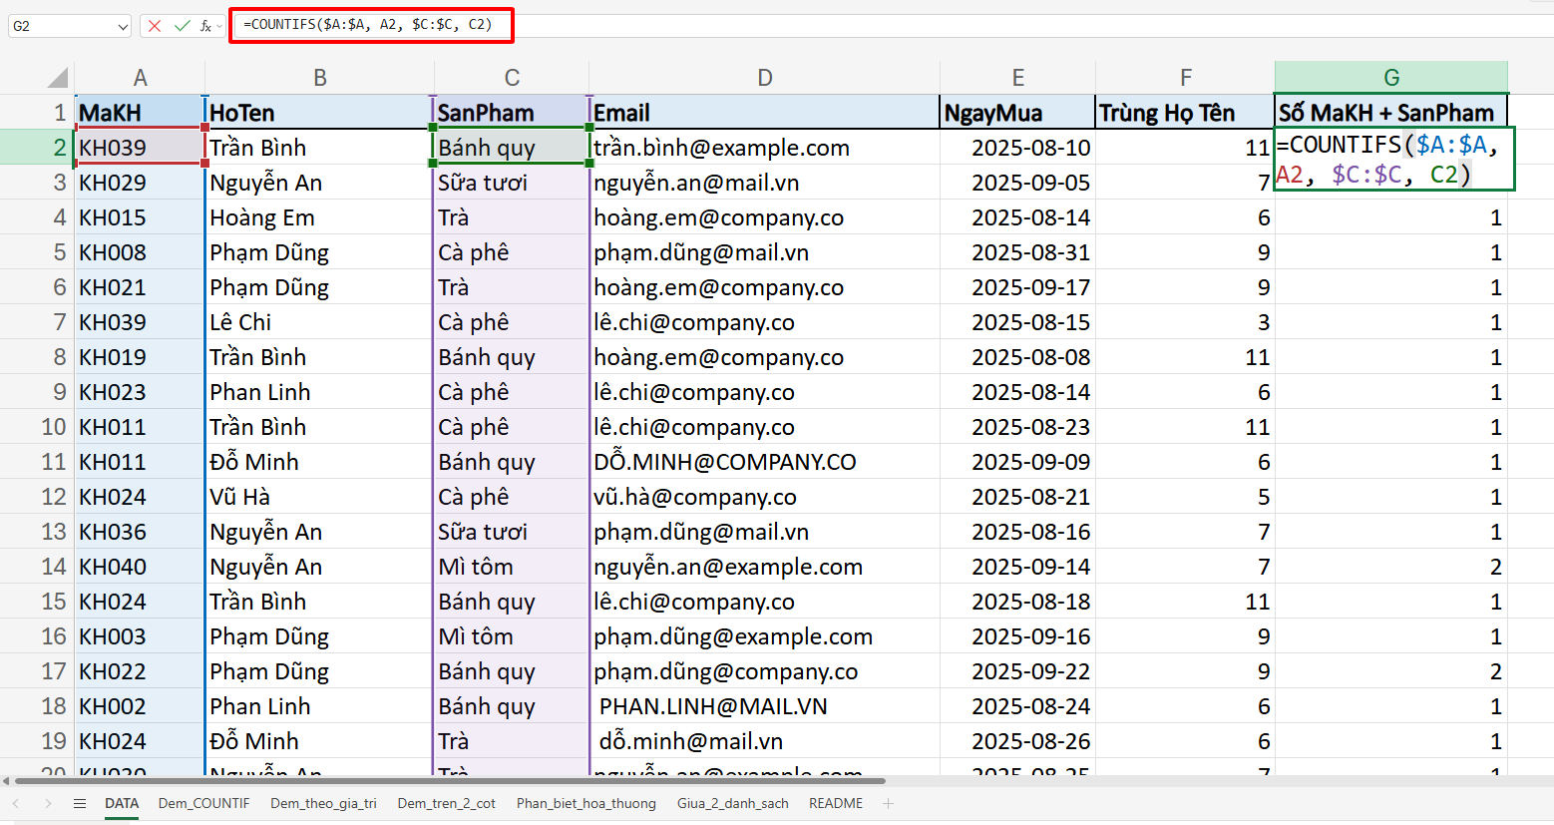Click the 'Số MaKH + SanPham' header cell
Image resolution: width=1554 pixels, height=825 pixels.
click(x=1391, y=113)
